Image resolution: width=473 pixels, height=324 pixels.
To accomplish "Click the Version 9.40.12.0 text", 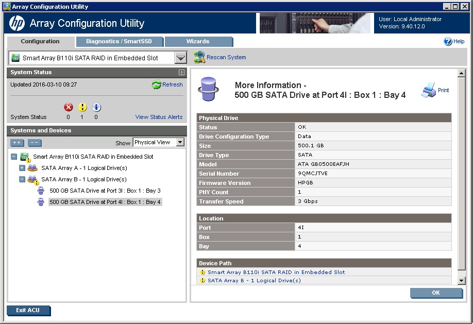I will [402, 27].
